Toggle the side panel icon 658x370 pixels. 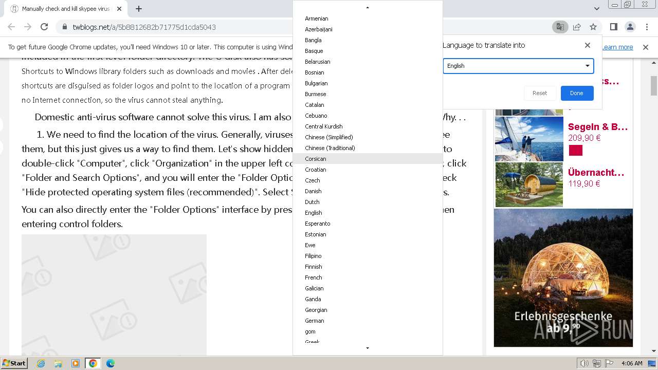pyautogui.click(x=613, y=27)
